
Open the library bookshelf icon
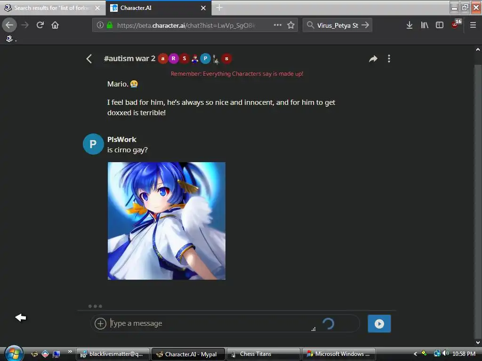(425, 25)
